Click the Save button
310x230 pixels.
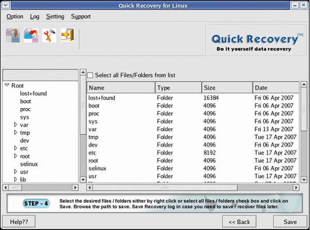[290, 222]
